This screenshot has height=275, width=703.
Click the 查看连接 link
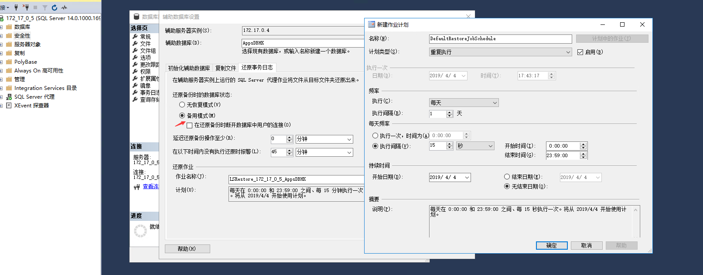tap(151, 187)
